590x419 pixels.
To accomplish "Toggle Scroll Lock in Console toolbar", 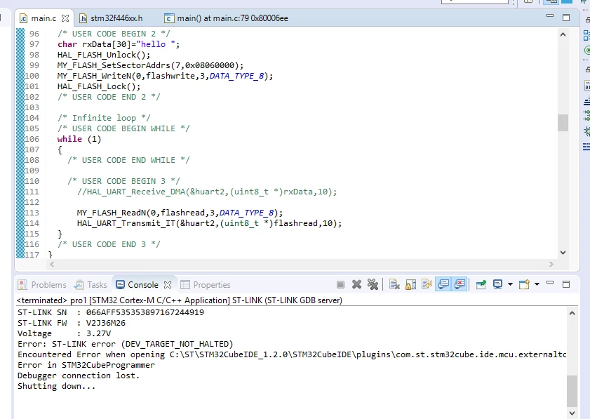I will pos(410,285).
